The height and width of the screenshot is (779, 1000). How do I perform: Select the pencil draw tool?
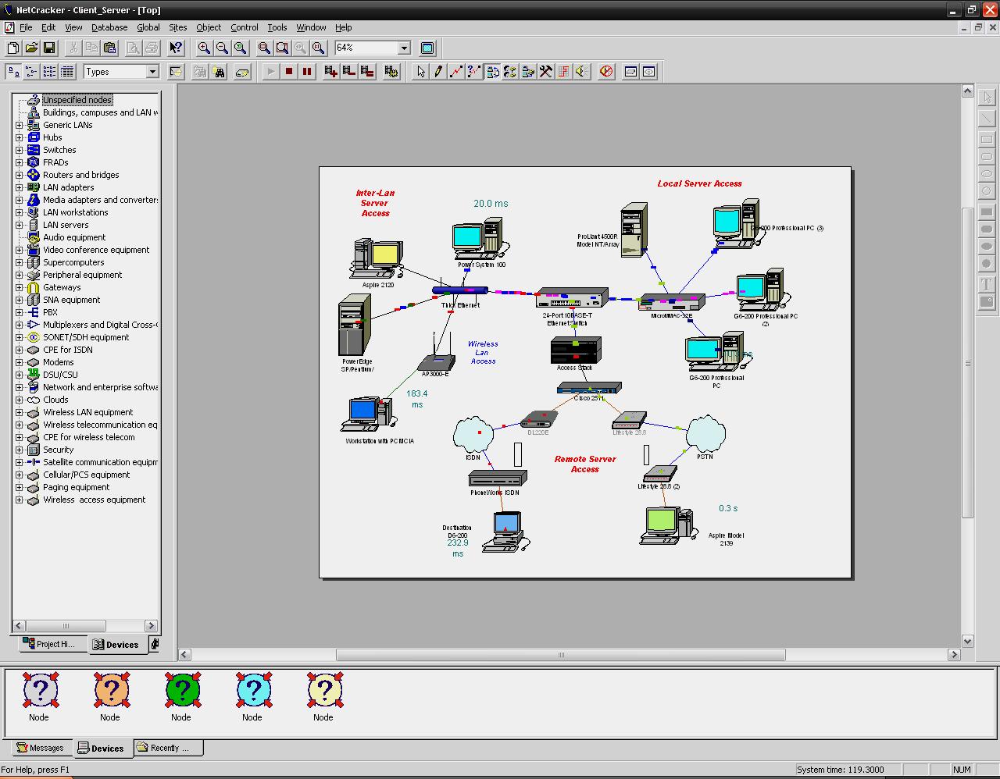tap(438, 72)
